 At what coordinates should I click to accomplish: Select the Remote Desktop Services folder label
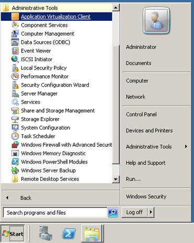coord(50,179)
